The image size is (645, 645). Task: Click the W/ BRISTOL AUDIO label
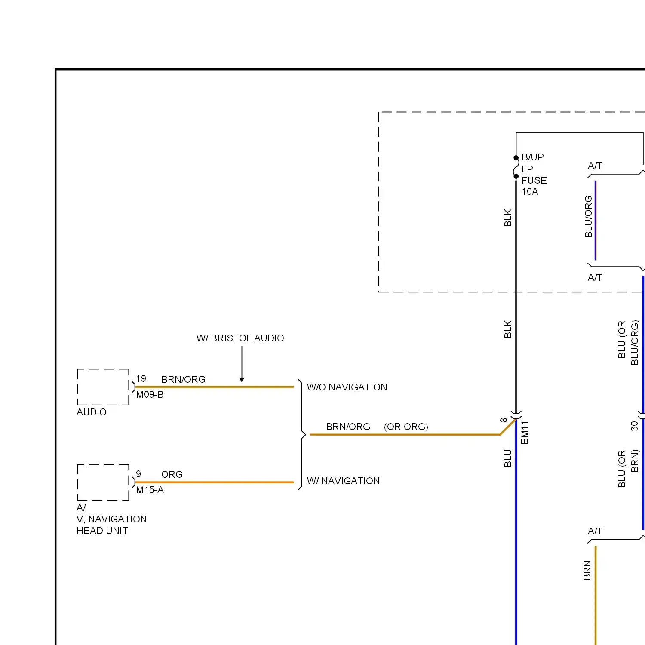coord(240,338)
